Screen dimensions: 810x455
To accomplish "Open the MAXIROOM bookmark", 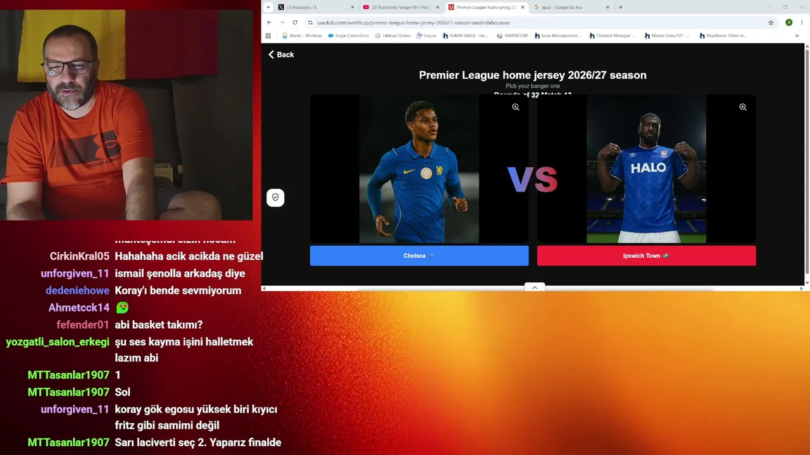I will pos(512,36).
